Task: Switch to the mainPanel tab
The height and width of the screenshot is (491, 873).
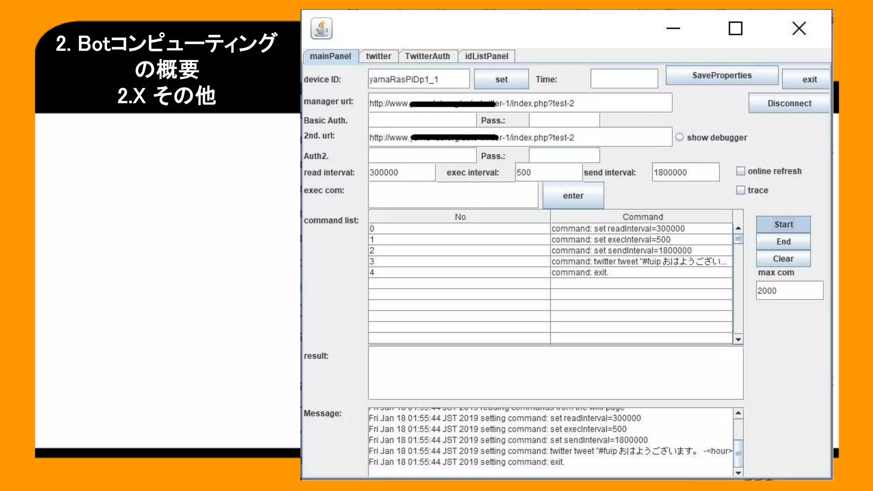Action: pos(330,56)
